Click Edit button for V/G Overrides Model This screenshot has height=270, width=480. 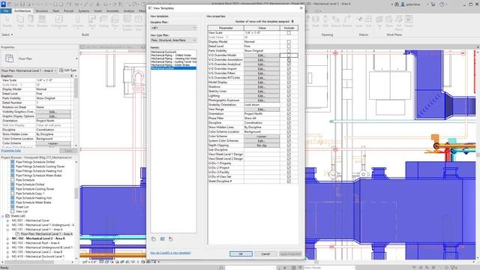[x=262, y=55]
